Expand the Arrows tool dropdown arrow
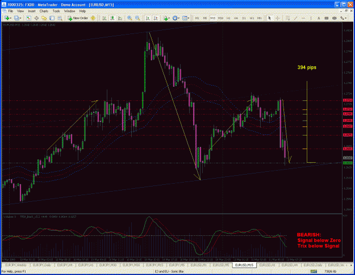The height and width of the screenshot is (275, 355). pyautogui.click(x=346, y=18)
